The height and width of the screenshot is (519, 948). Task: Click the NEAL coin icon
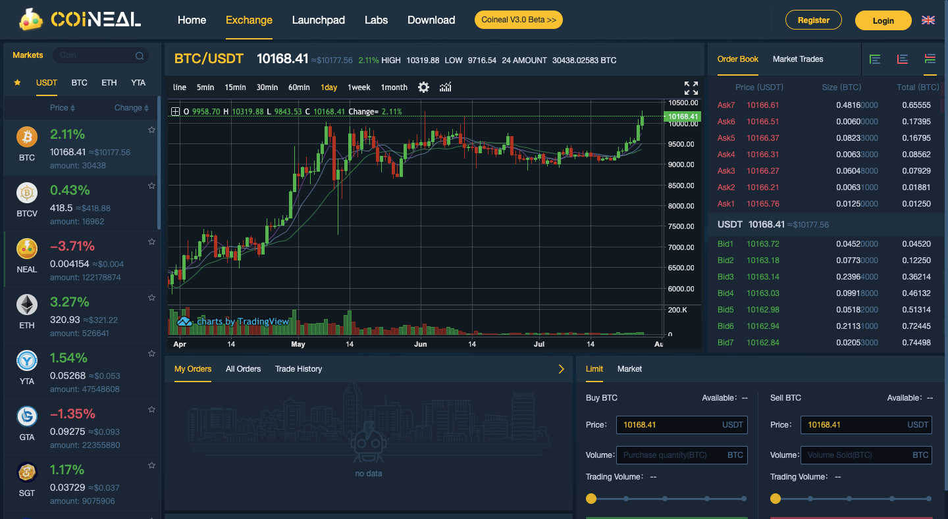tap(27, 249)
